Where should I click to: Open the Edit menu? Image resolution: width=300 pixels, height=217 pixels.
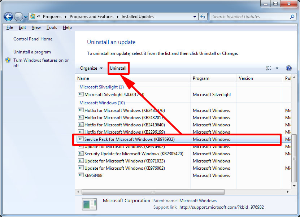point(22,27)
